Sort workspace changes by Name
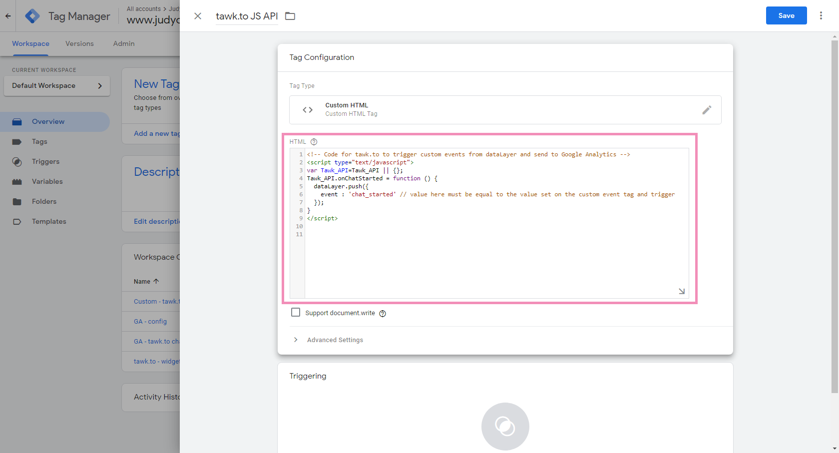839x453 pixels. click(146, 281)
